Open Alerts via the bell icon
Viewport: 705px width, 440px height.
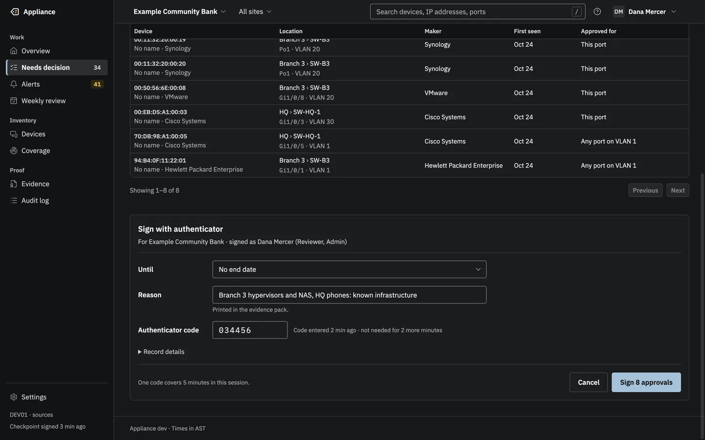click(14, 84)
